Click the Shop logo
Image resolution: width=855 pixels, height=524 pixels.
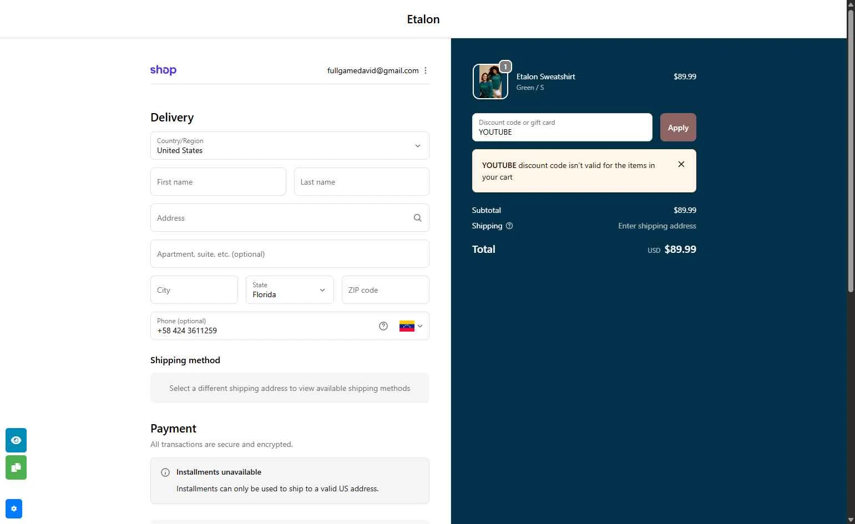click(x=163, y=70)
